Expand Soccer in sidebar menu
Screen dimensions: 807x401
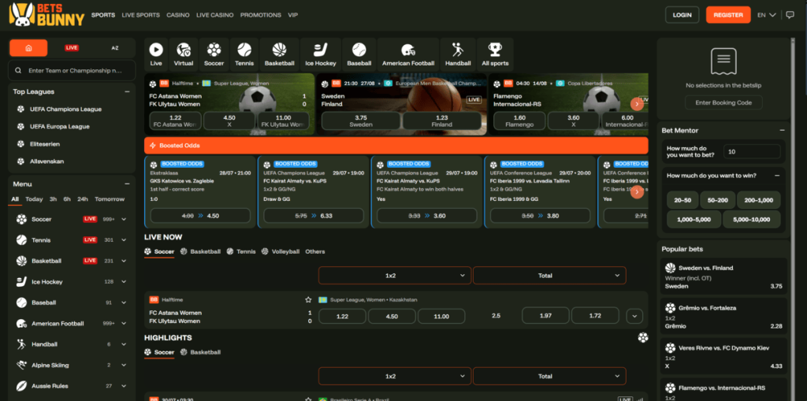tap(124, 219)
